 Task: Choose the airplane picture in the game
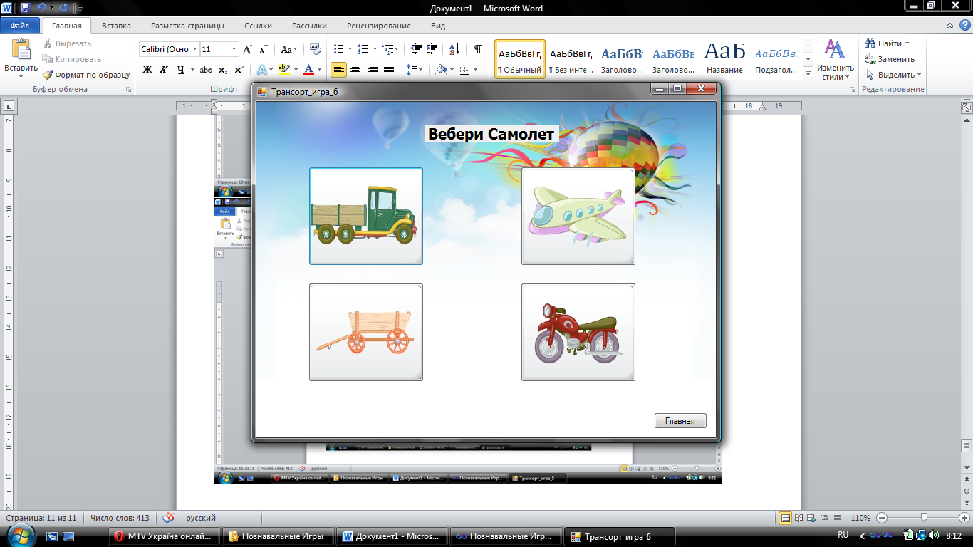(578, 217)
